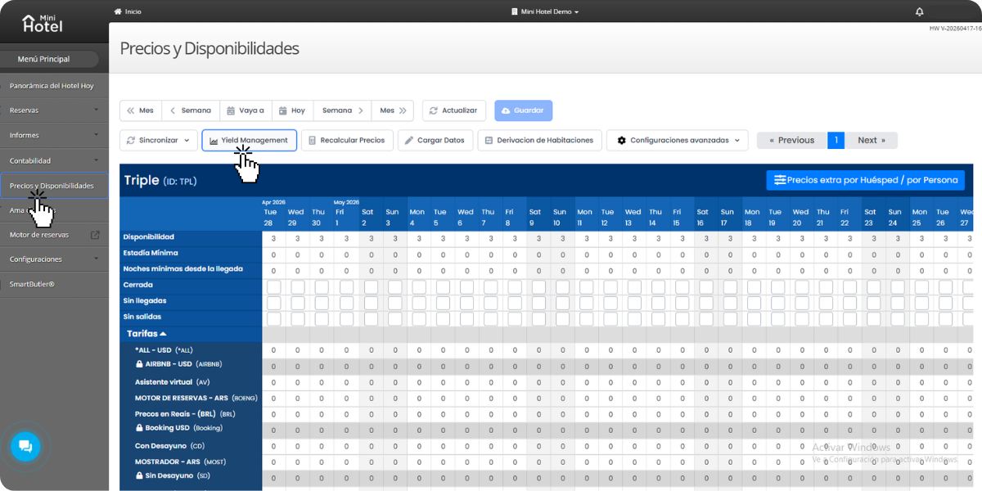The image size is (982, 491).
Task: Click Recalcular Precios calculator button
Action: coord(347,140)
